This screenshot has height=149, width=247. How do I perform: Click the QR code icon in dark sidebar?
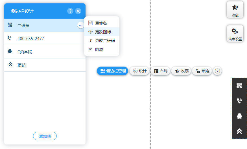pos(239,86)
